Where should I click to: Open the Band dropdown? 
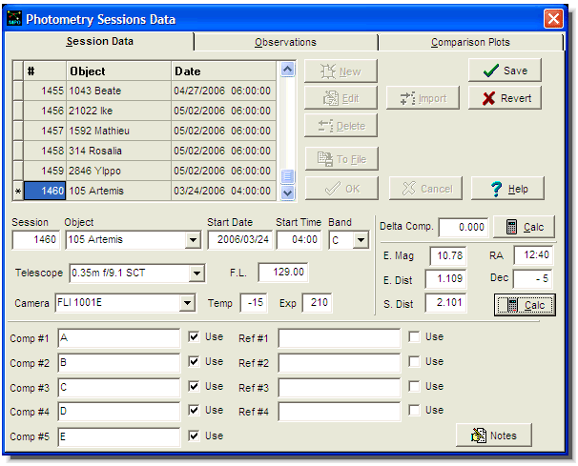[x=361, y=240]
